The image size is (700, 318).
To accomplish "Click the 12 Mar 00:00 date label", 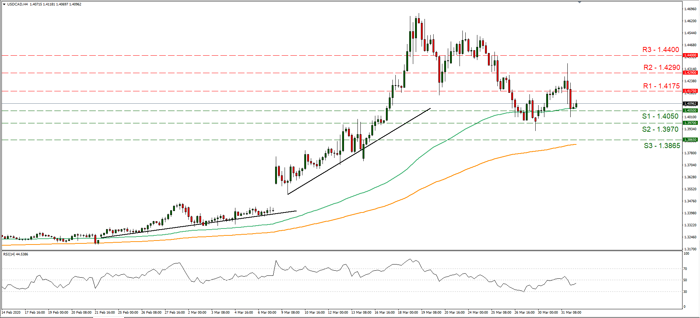I will tap(338, 312).
